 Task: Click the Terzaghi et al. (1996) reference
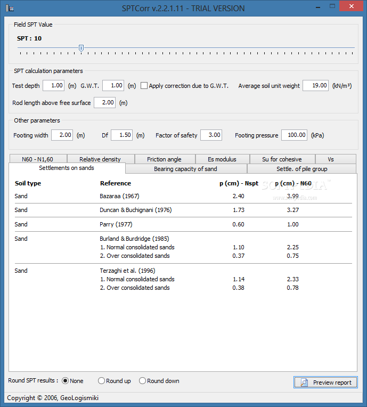coord(127,271)
